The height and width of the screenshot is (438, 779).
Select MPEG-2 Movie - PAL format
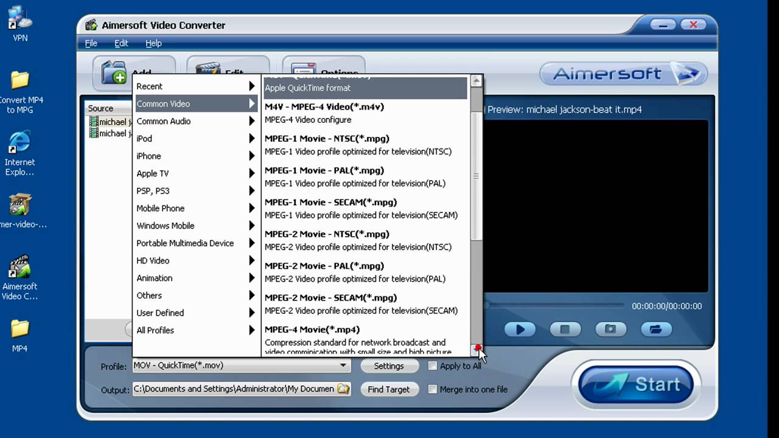366,272
